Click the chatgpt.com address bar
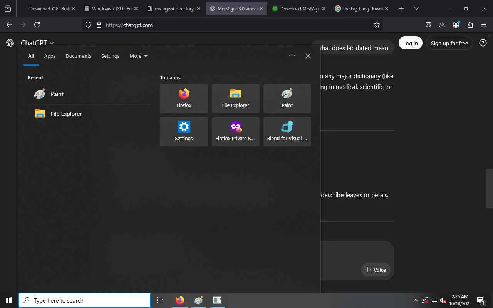The width and height of the screenshot is (493, 308). (233, 25)
